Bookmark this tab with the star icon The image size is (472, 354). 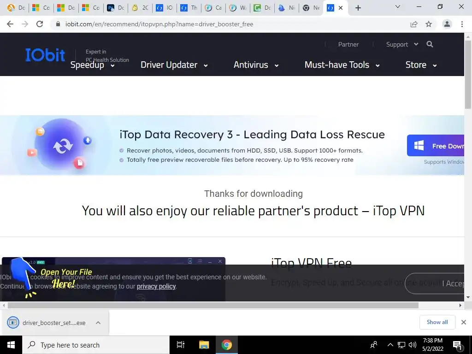point(429,24)
